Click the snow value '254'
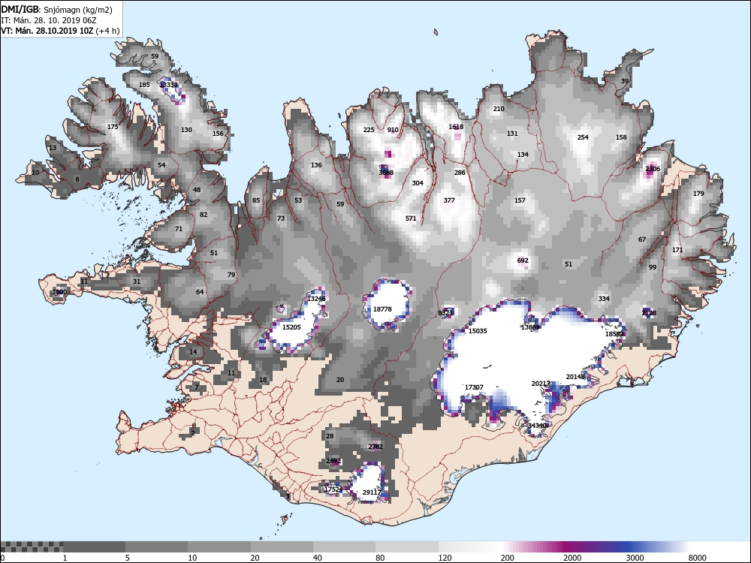751x563 pixels. point(583,137)
